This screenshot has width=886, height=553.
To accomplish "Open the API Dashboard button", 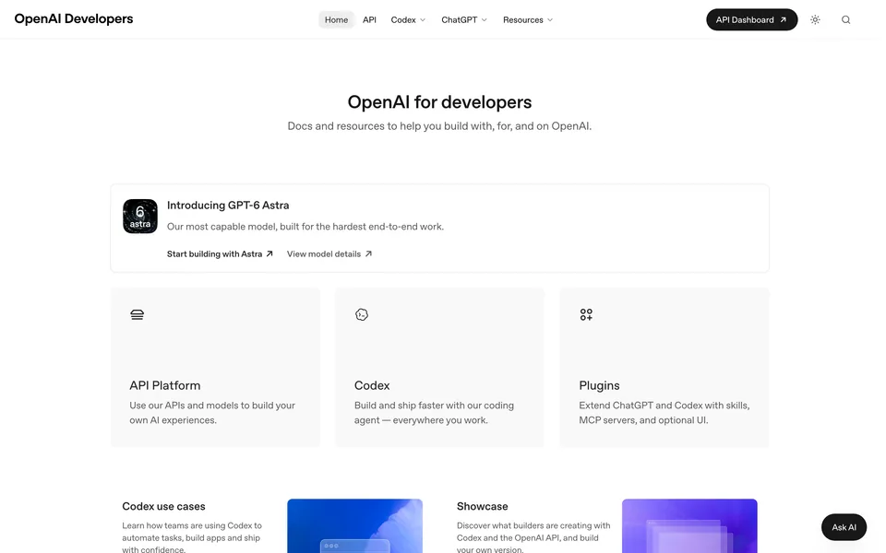I will [x=751, y=19].
